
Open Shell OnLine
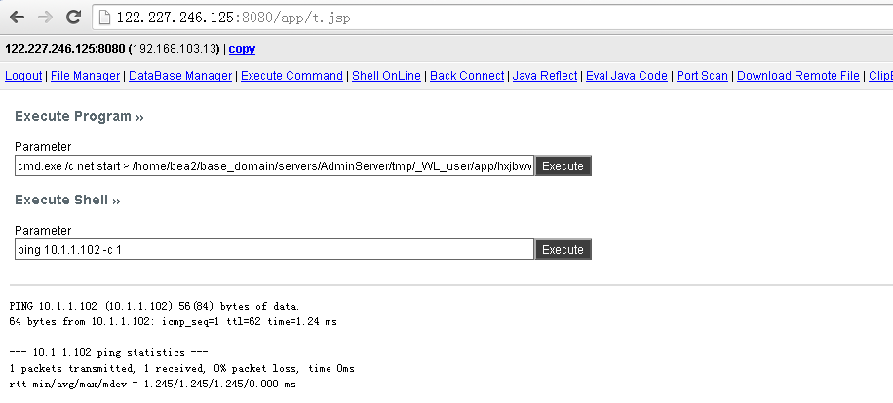tap(386, 76)
